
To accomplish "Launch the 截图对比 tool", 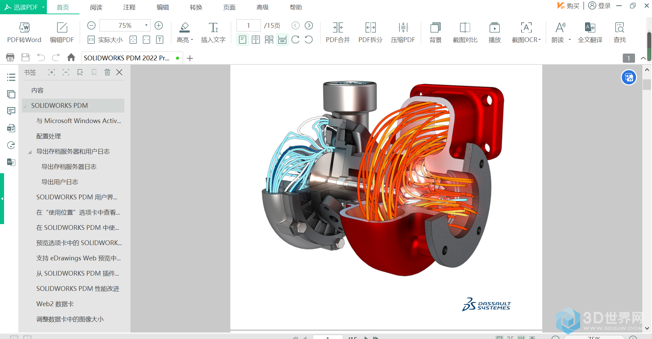I will click(x=465, y=33).
